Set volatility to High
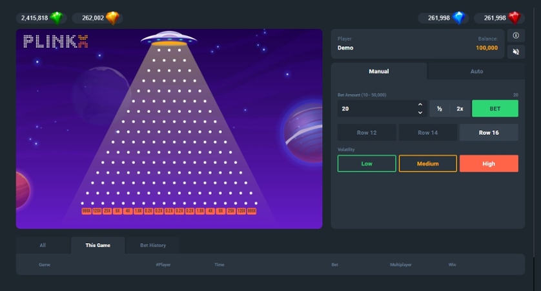Screen dimensions: 541x291 point(489,164)
